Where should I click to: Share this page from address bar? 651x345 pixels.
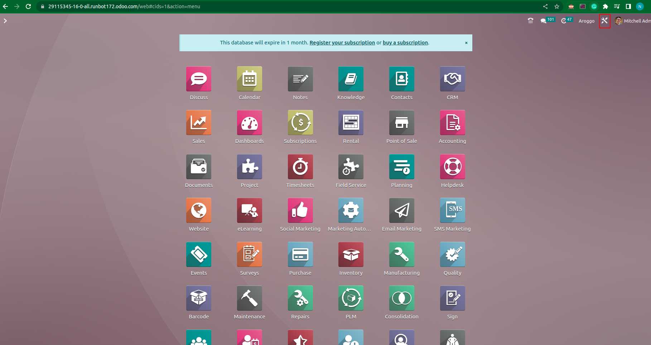click(x=545, y=6)
